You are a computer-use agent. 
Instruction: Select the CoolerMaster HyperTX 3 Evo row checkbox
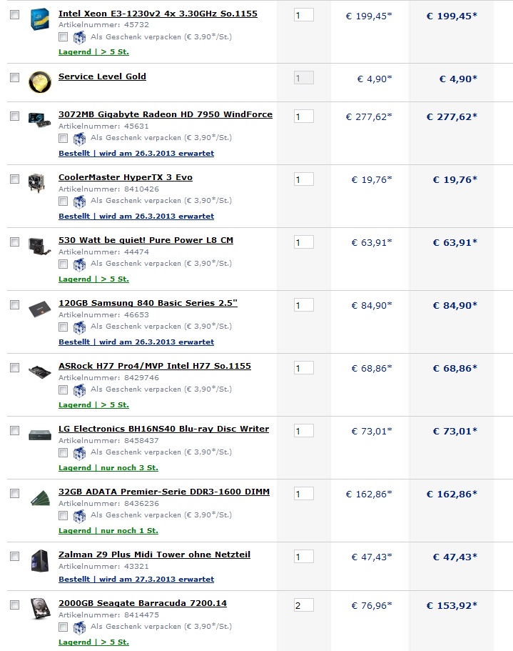pyautogui.click(x=14, y=179)
